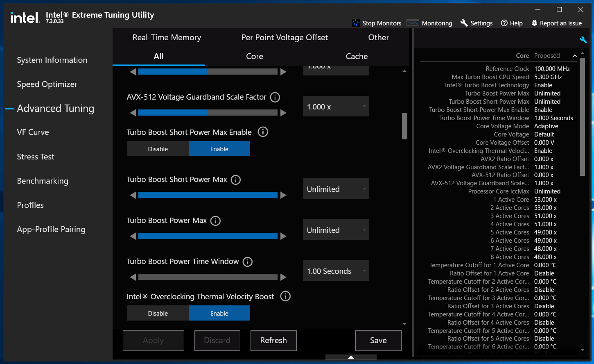Decrease Turbo Boost Power Time Window left arrow
The image size is (594, 364).
pos(133,277)
